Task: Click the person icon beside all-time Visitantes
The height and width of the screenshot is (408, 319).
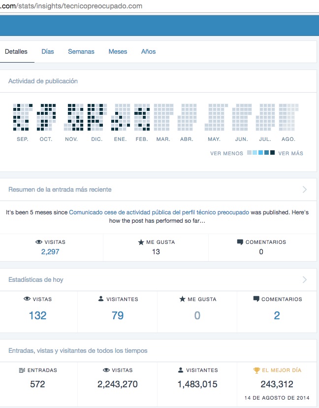Action: click(181, 370)
